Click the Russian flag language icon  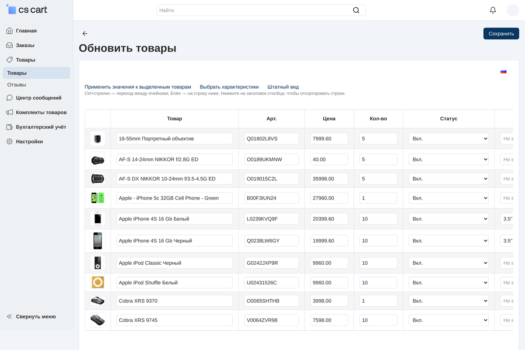click(504, 72)
